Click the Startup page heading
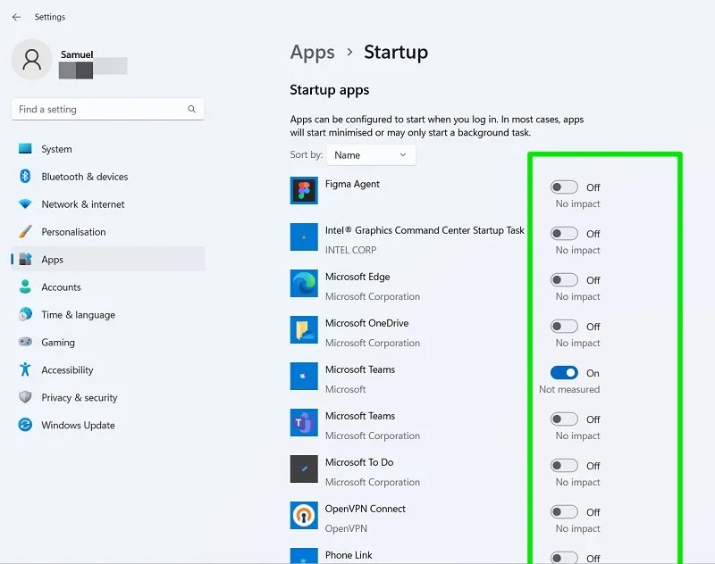Viewport: 715px width, 564px height. 396,53
